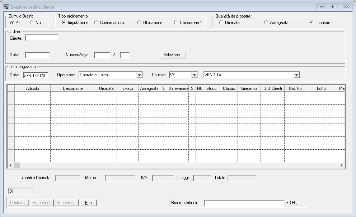This screenshot has height=217, width=356.
Task: Click the Articolo column header
Action: click(32, 88)
